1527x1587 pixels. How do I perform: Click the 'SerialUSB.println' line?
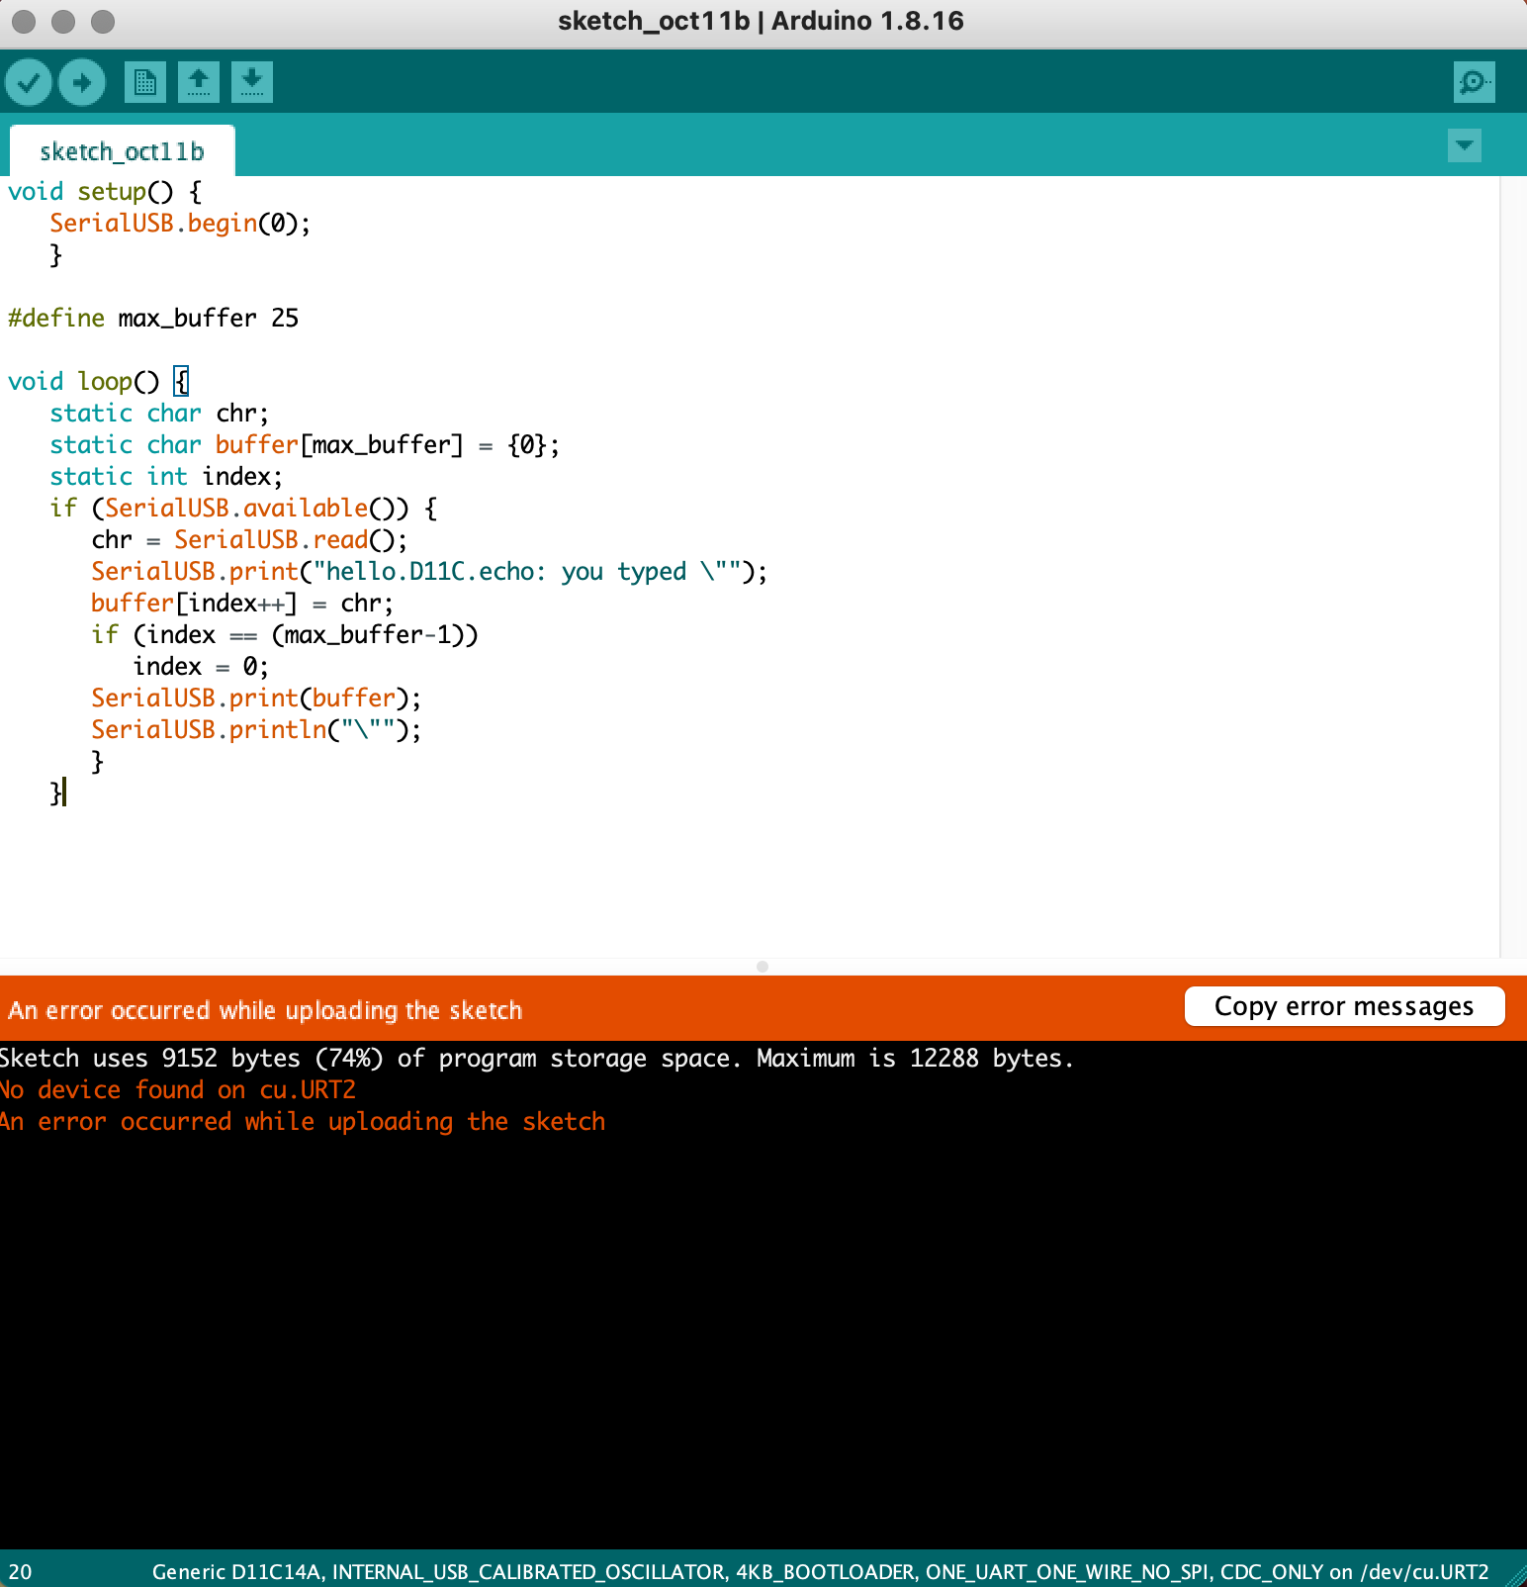pos(256,729)
